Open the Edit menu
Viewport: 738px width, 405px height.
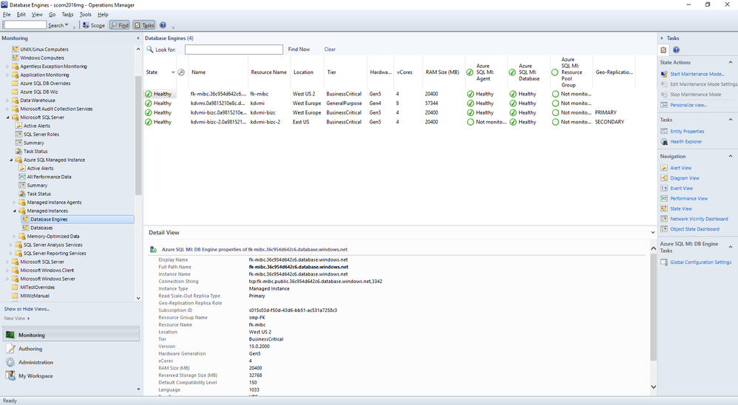coord(21,15)
